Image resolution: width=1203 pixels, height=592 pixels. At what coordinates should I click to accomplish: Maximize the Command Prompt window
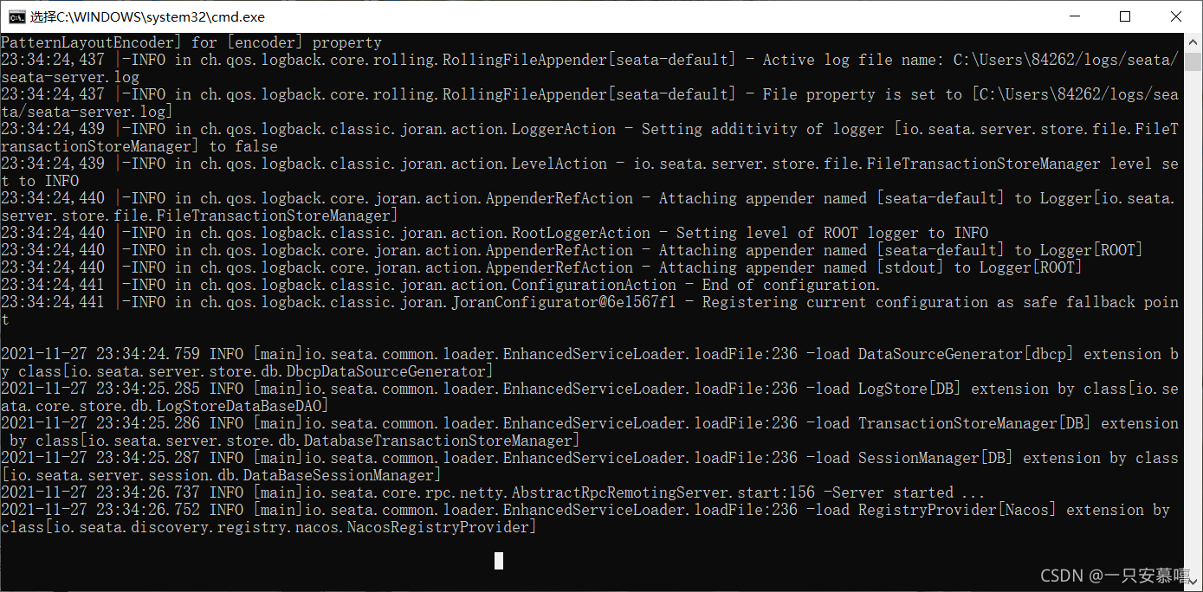pyautogui.click(x=1124, y=16)
